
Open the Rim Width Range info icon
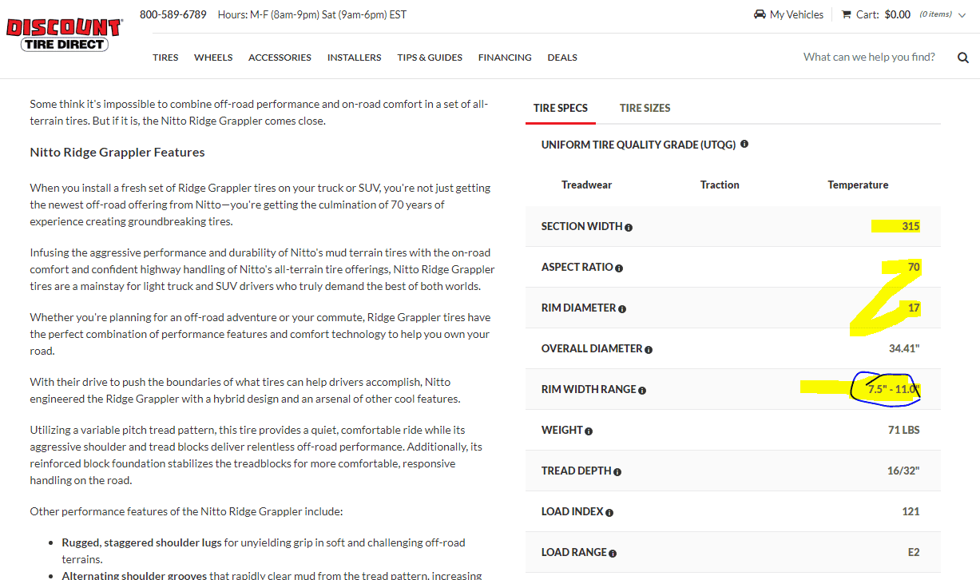click(x=642, y=391)
